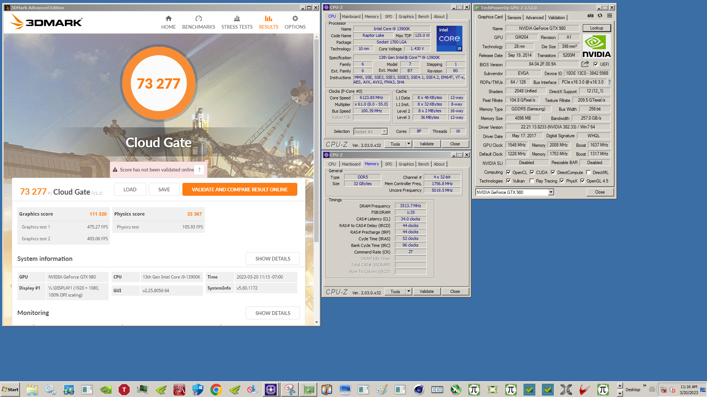The width and height of the screenshot is (707, 397).
Task: Expand Tools arrow in top CPU-Z window
Action: pos(409,144)
